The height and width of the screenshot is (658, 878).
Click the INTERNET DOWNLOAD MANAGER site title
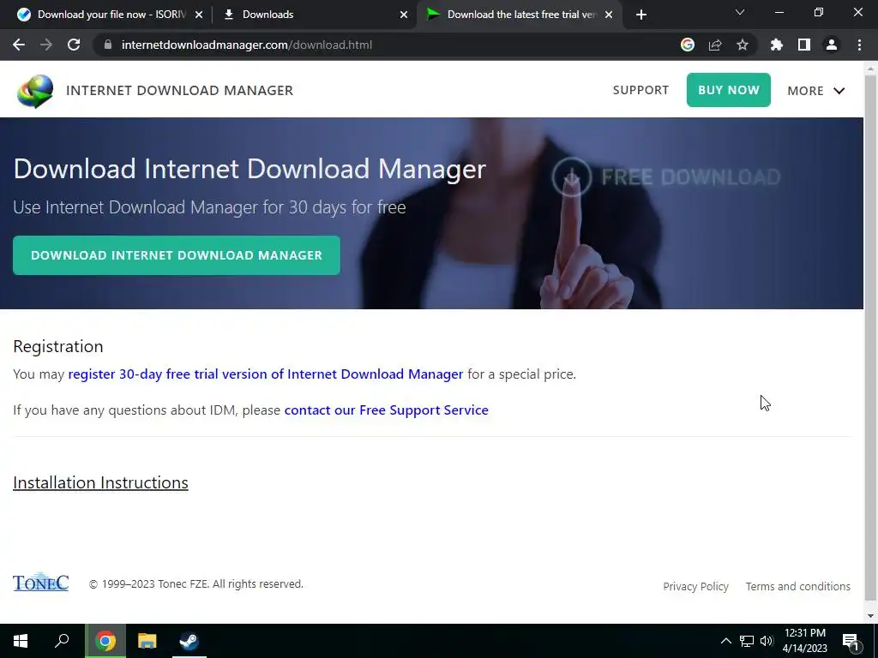180,91
